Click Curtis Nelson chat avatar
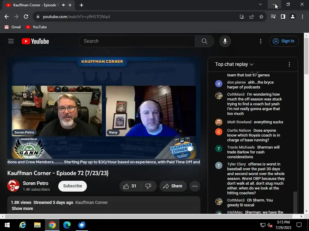This screenshot has width=309, height=231. (219, 132)
